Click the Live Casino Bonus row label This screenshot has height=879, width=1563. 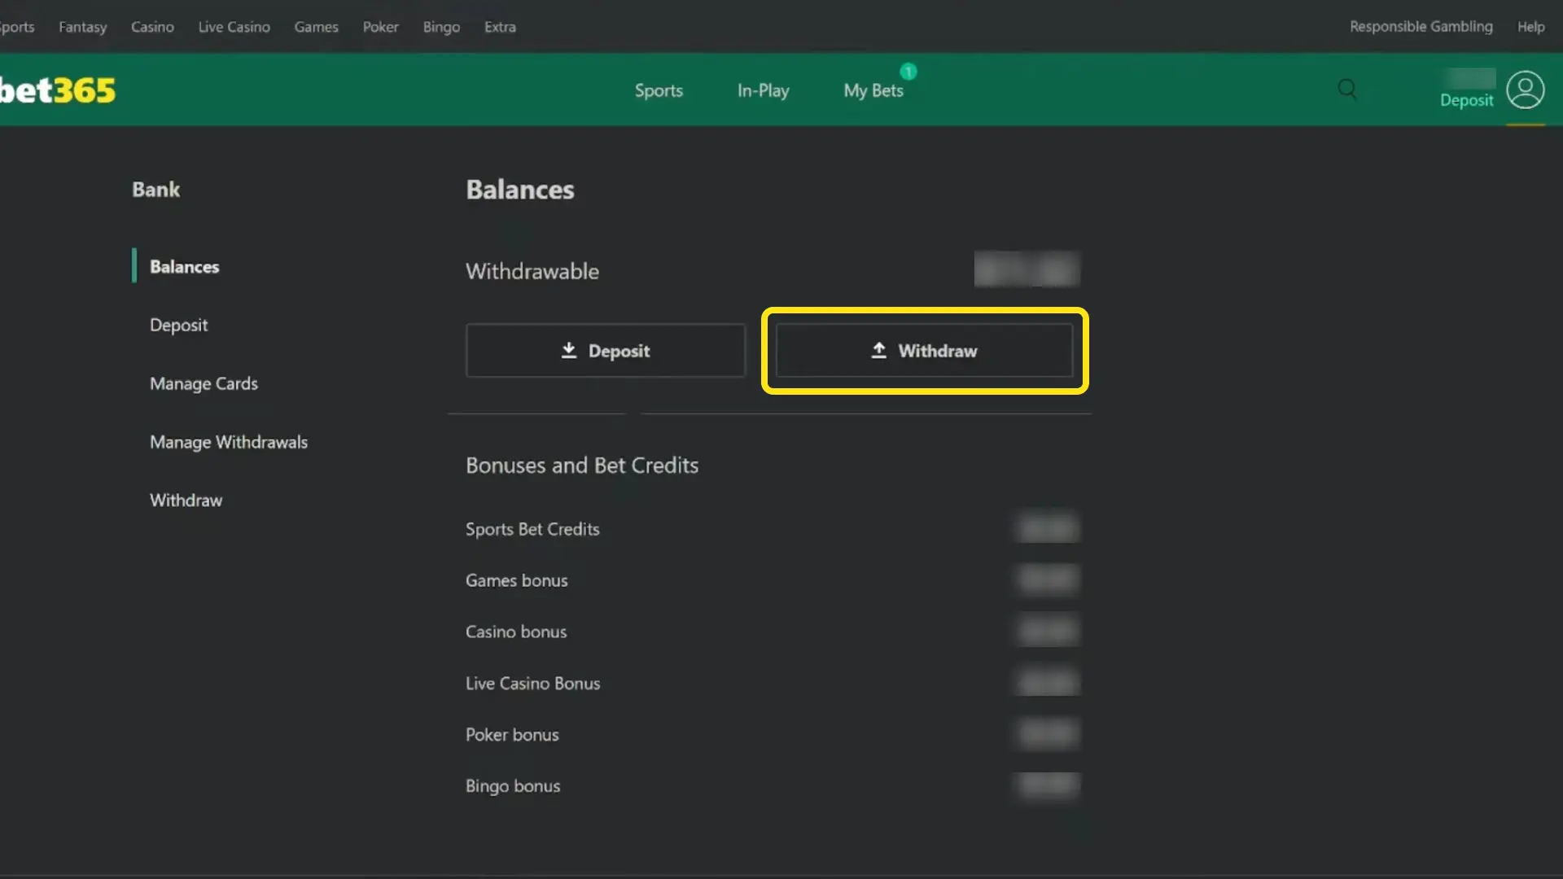532,684
